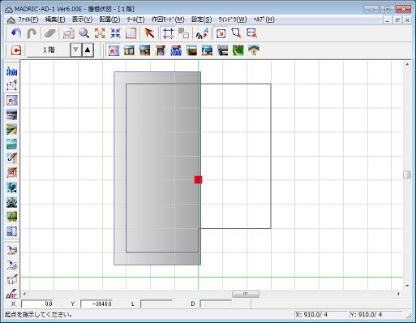This screenshot has width=416, height=323.
Task: Go down one floor with down arrow
Action: pyautogui.click(x=75, y=50)
